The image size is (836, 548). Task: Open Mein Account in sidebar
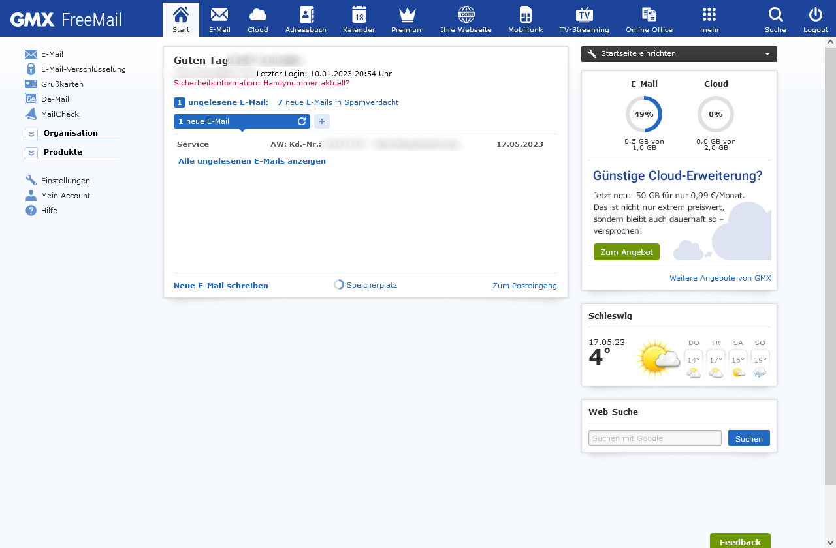(57, 196)
